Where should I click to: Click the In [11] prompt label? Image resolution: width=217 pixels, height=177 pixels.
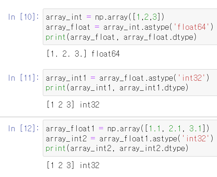coord(23,78)
